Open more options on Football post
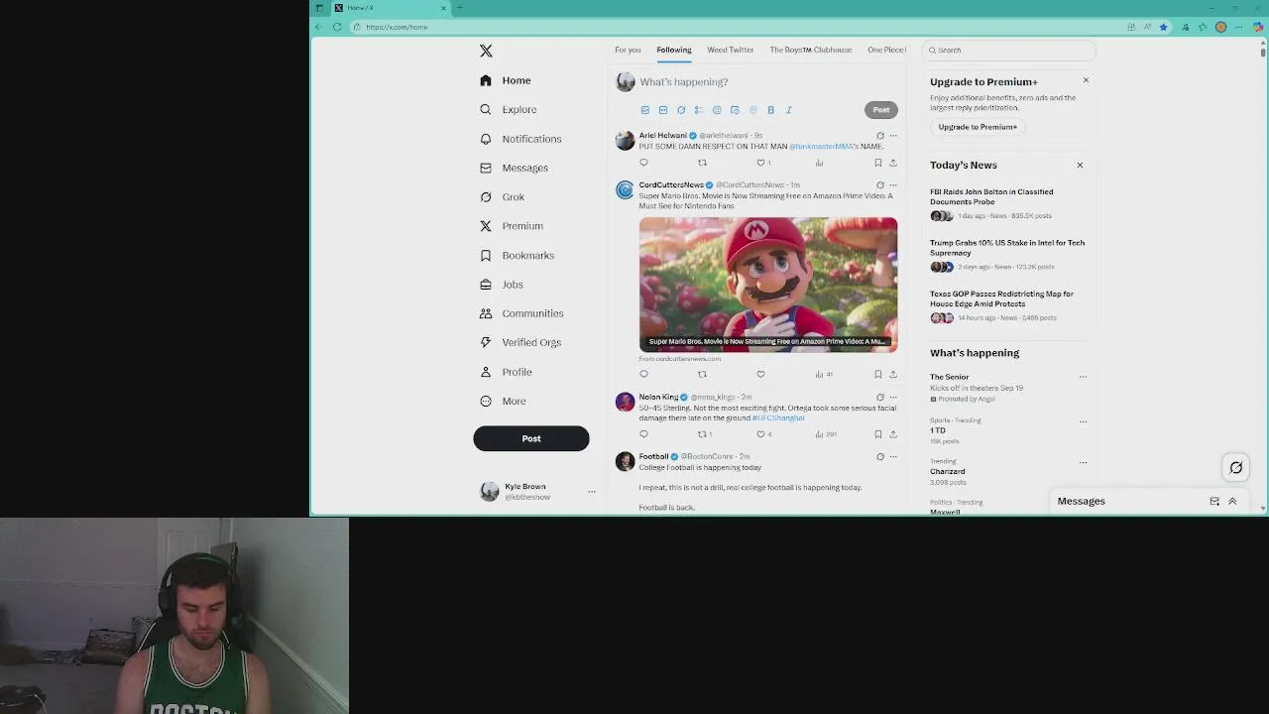Screen dimensions: 1269x714 892,457
